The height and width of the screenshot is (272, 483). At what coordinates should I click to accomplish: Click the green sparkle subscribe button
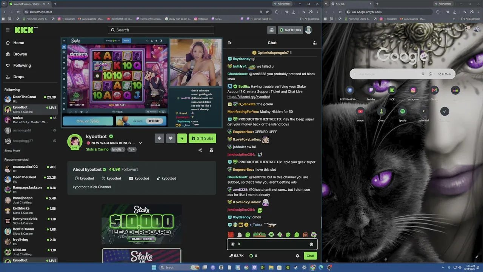pos(182,138)
